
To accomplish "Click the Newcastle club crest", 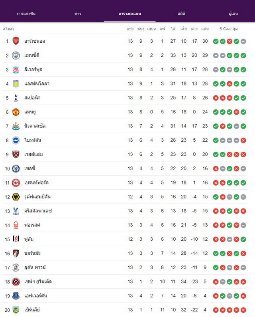I will [16, 126].
